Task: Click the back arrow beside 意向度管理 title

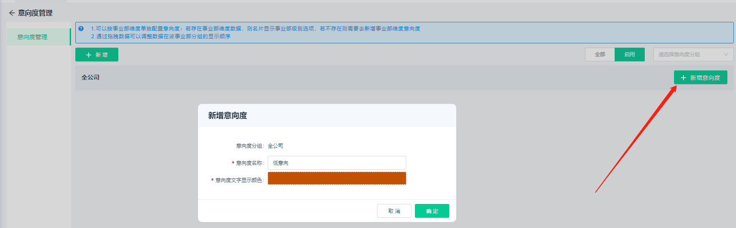Action: (x=12, y=13)
